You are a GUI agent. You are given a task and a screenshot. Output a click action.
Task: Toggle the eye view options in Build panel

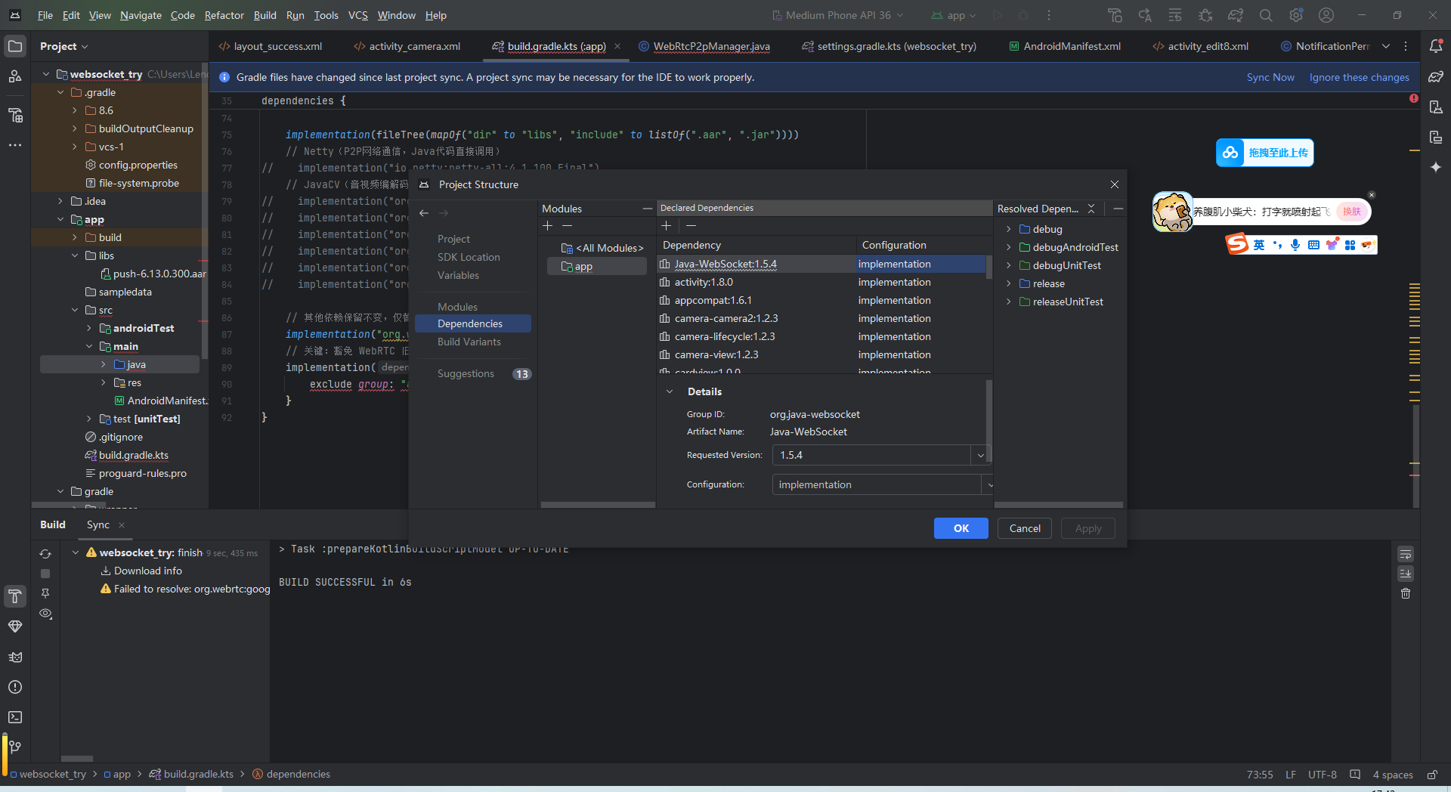[45, 614]
